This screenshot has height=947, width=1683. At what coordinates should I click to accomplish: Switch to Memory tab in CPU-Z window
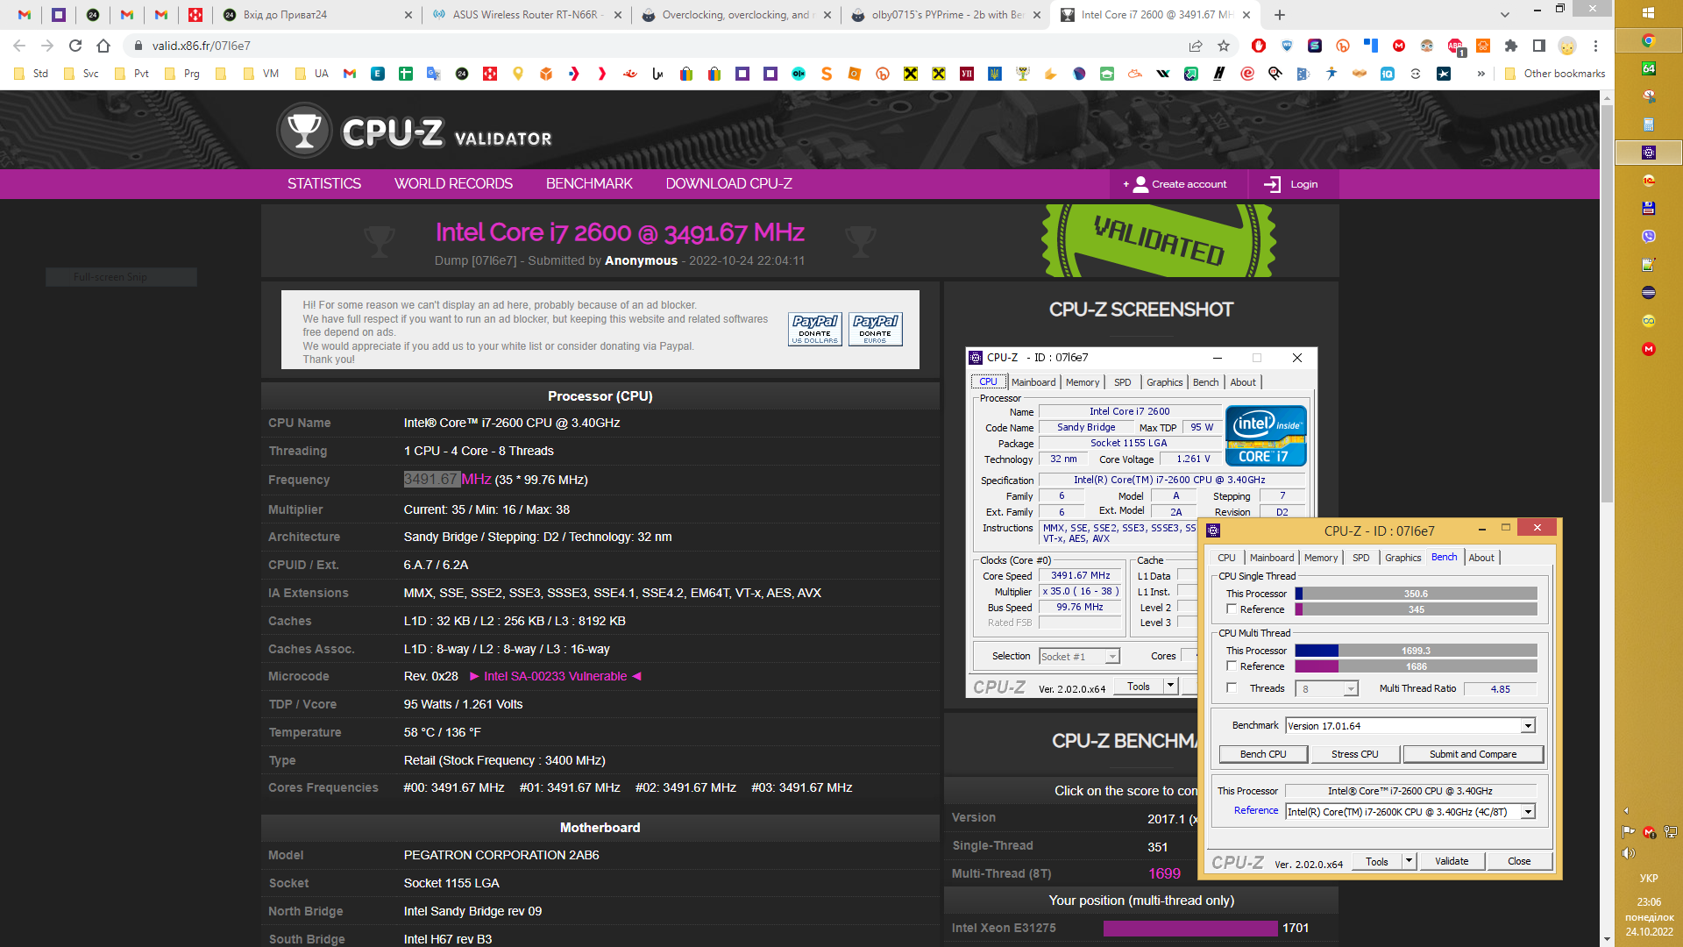1320,558
